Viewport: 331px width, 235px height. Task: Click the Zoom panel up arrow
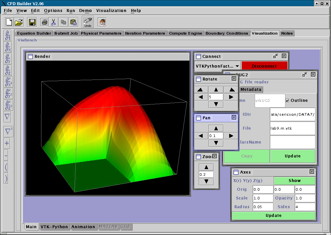[207, 167]
